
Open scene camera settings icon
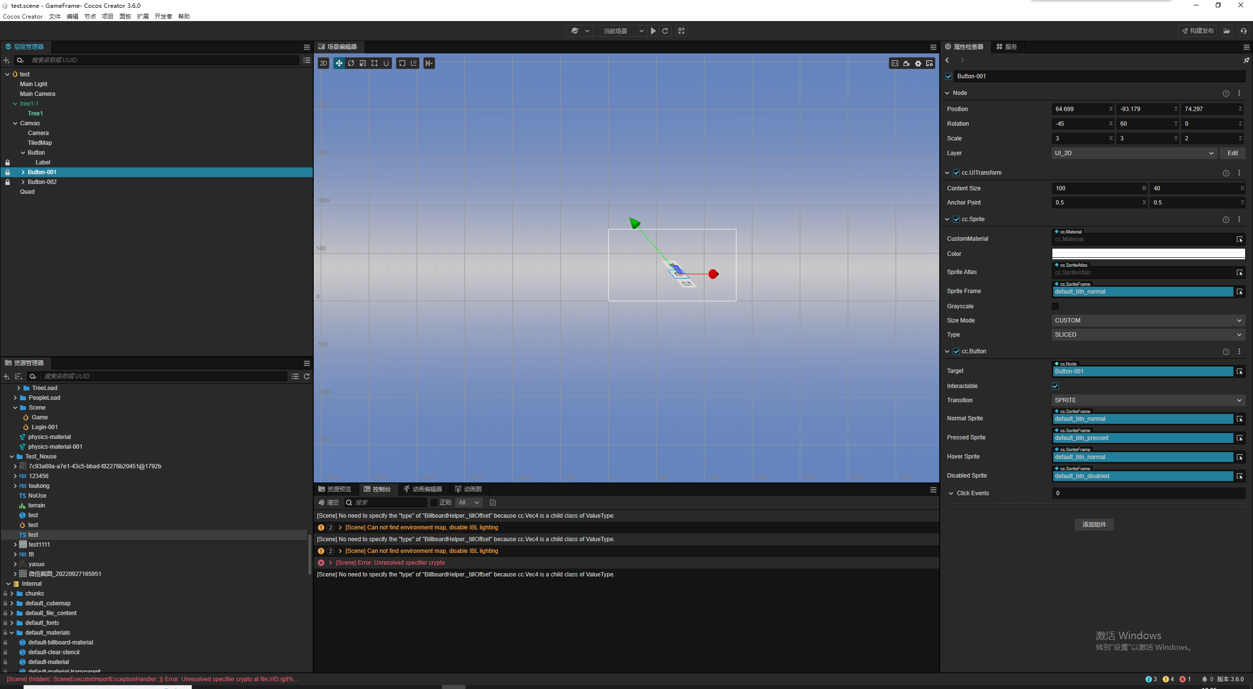(906, 63)
